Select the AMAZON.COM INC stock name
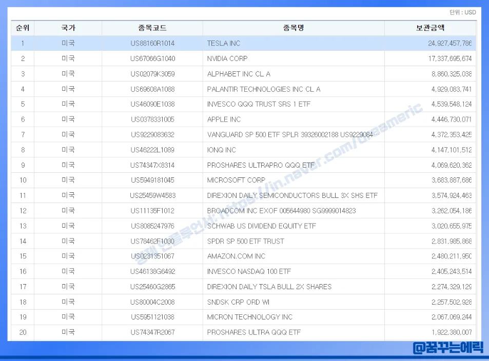 point(236,256)
